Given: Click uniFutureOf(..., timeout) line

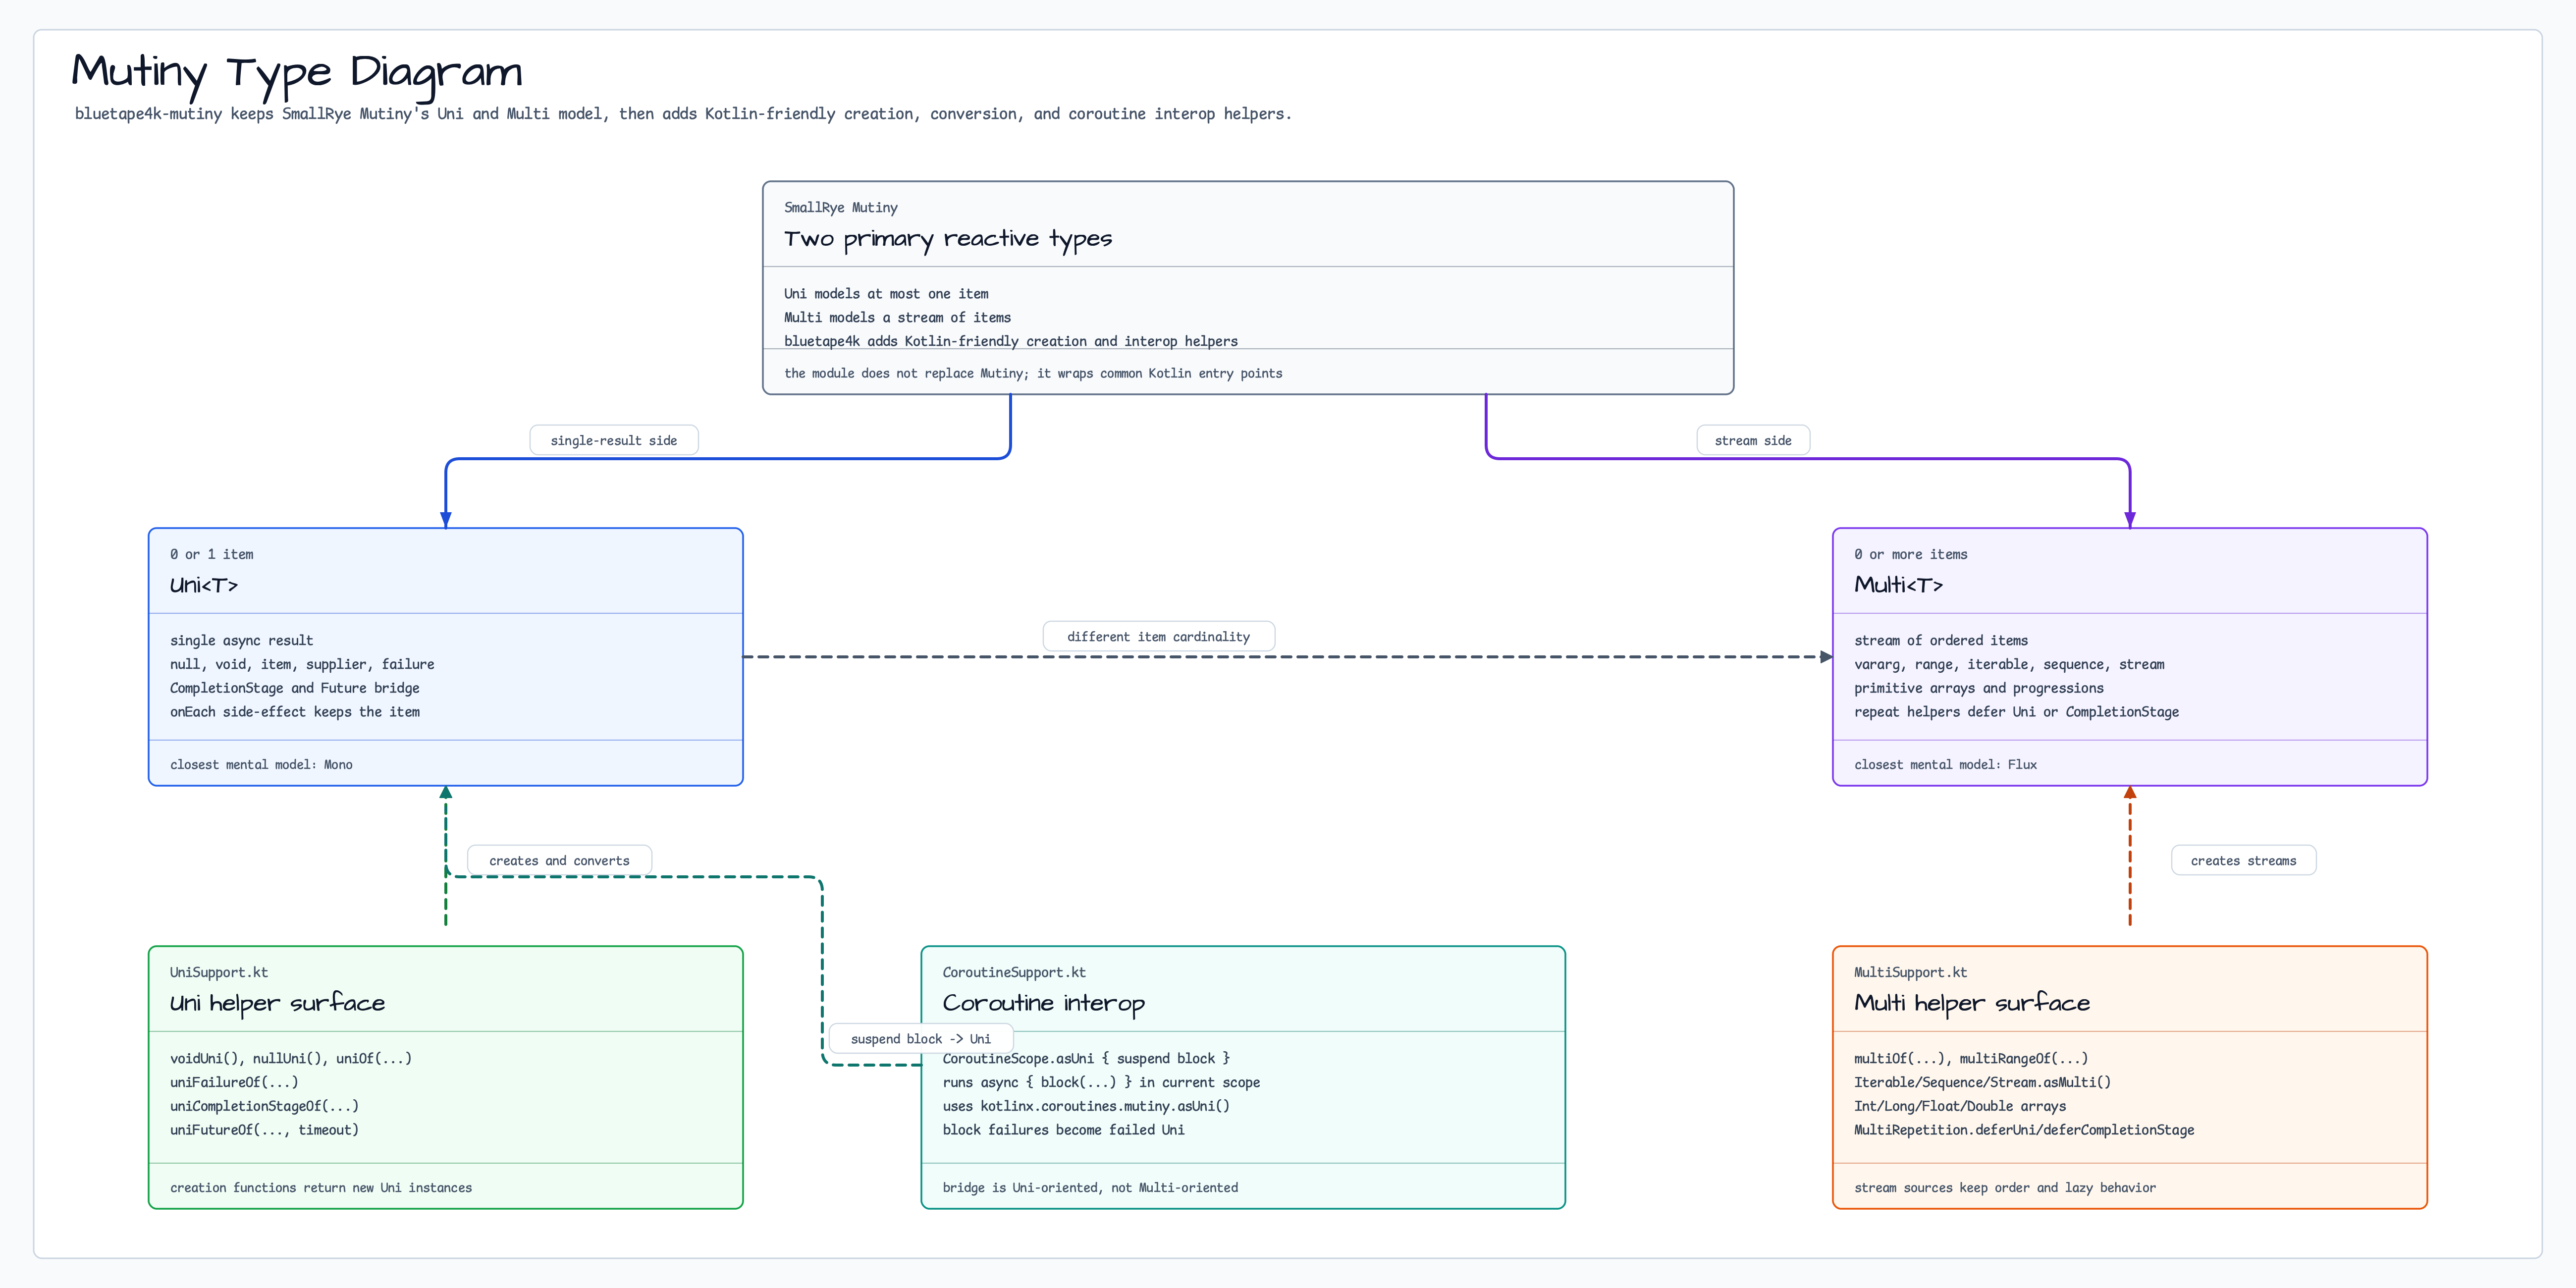Looking at the screenshot, I should tap(264, 1130).
